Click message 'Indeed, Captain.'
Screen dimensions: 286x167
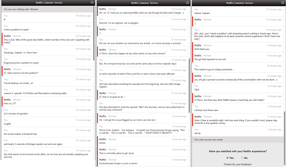click(202, 13)
